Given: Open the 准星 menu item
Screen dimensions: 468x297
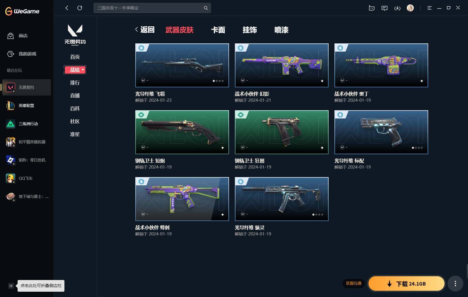Looking at the screenshot, I should [75, 134].
